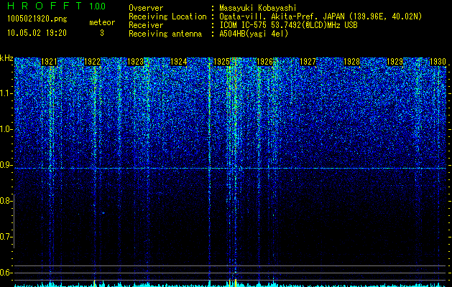Viewport: 452px width, 287px height.
Task: Click the name Masayuki Kobayashi
Action: (x=258, y=9)
